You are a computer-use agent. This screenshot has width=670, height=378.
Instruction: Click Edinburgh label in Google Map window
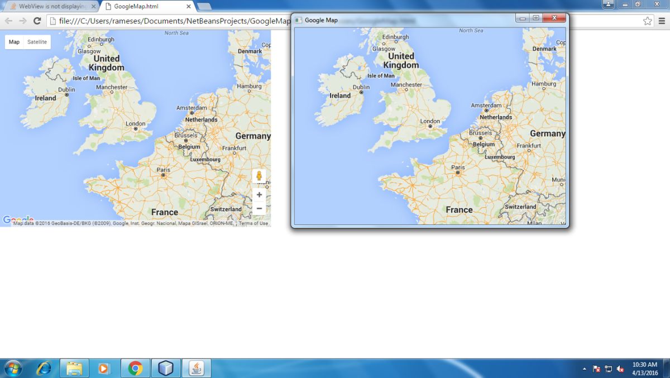(395, 37)
